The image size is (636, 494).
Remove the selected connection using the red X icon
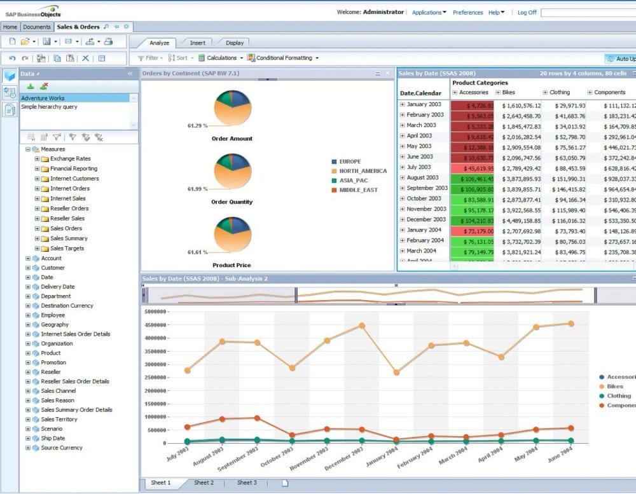[x=43, y=85]
